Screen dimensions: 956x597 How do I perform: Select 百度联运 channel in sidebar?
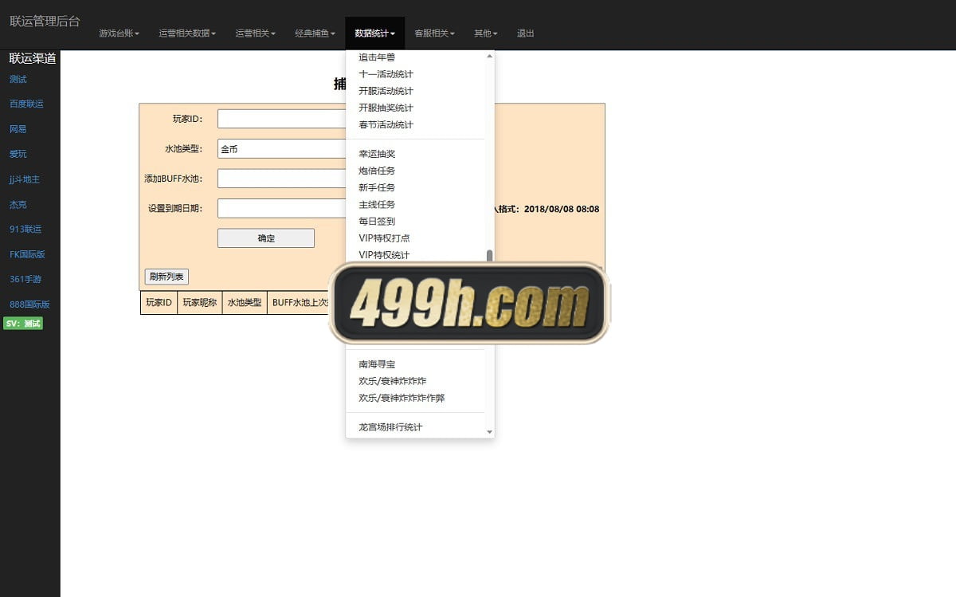pyautogui.click(x=26, y=104)
